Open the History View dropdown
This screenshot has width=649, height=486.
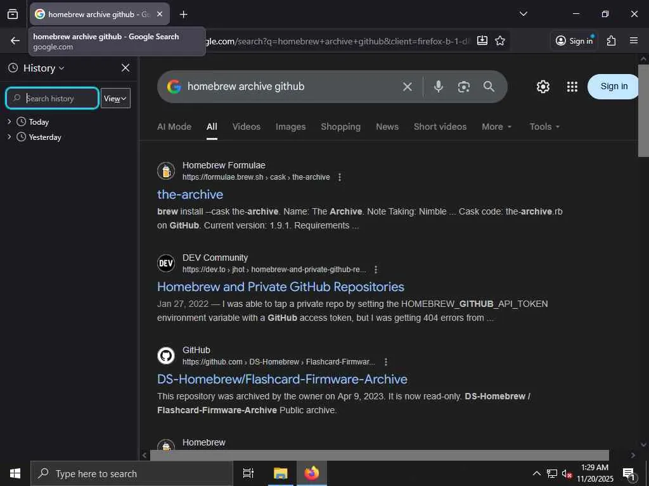click(x=115, y=98)
